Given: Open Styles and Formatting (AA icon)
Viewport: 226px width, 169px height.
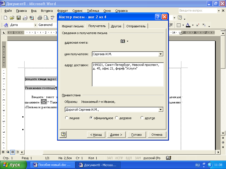Looking at the screenshot, I should (6, 25).
